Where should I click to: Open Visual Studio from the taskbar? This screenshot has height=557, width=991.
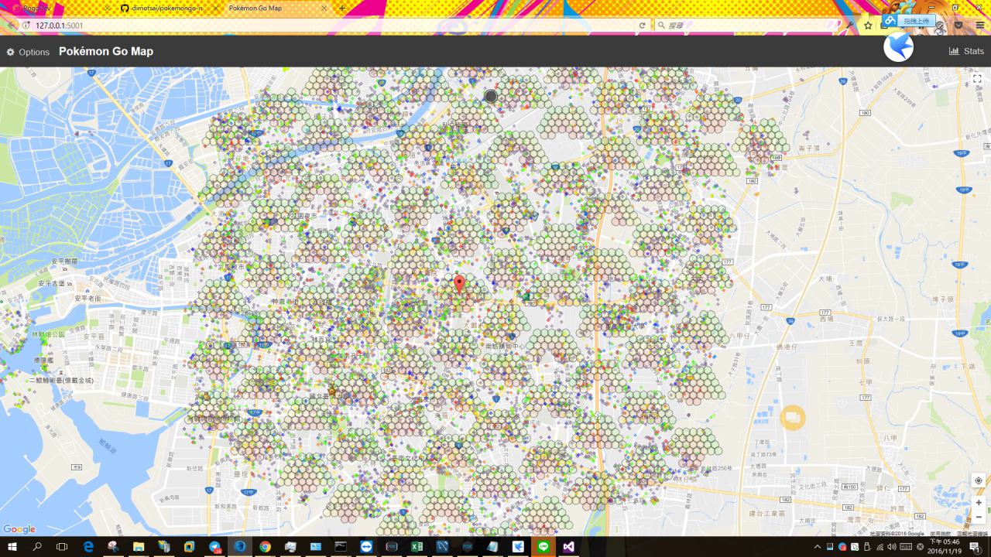[x=568, y=546]
